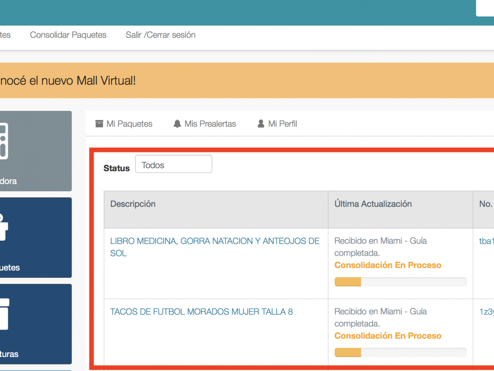Click Consolidación En Proceso in the LIBRO MEDICINA row

388,265
